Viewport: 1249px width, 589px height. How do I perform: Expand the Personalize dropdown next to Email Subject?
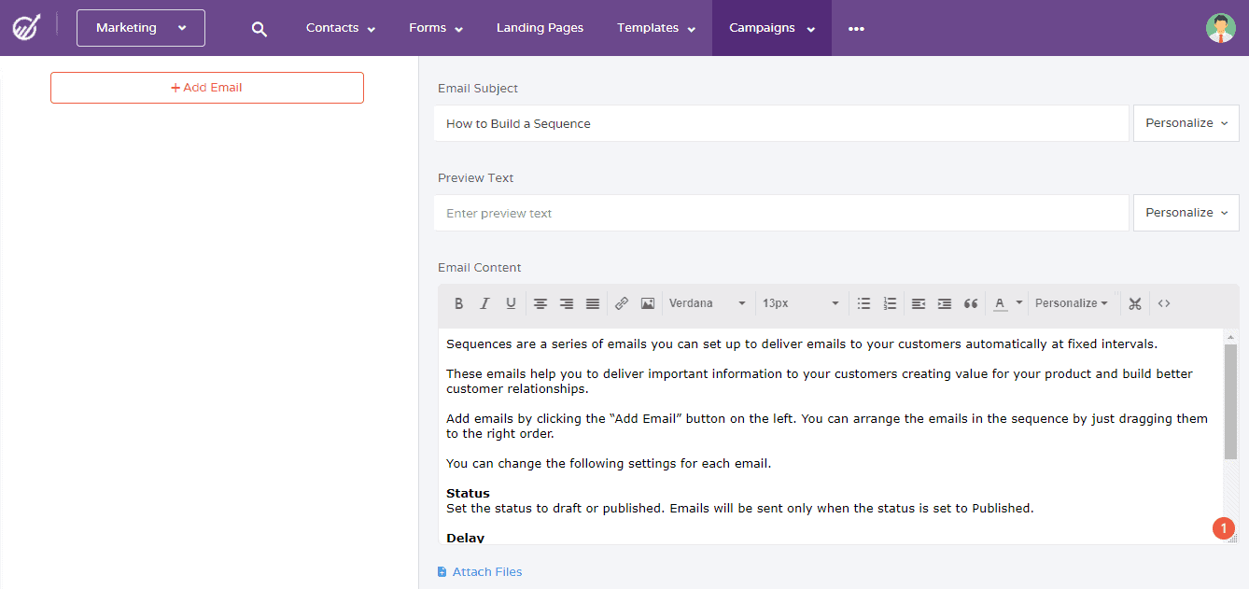click(1186, 122)
